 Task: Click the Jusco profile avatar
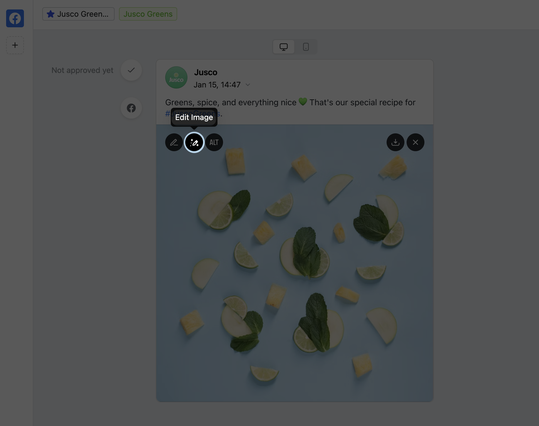click(176, 77)
